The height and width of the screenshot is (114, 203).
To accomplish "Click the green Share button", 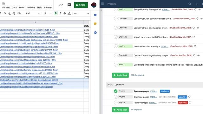I will (81, 5).
